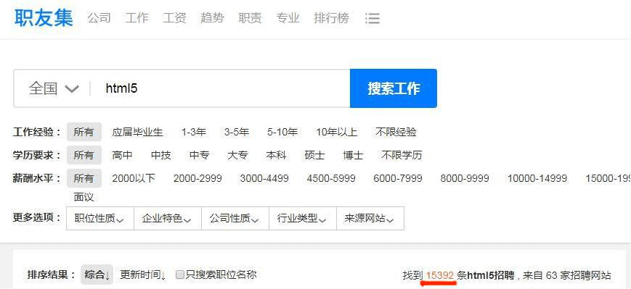The height and width of the screenshot is (289, 631).
Task: Filter education by 博士
Action: [x=353, y=155]
